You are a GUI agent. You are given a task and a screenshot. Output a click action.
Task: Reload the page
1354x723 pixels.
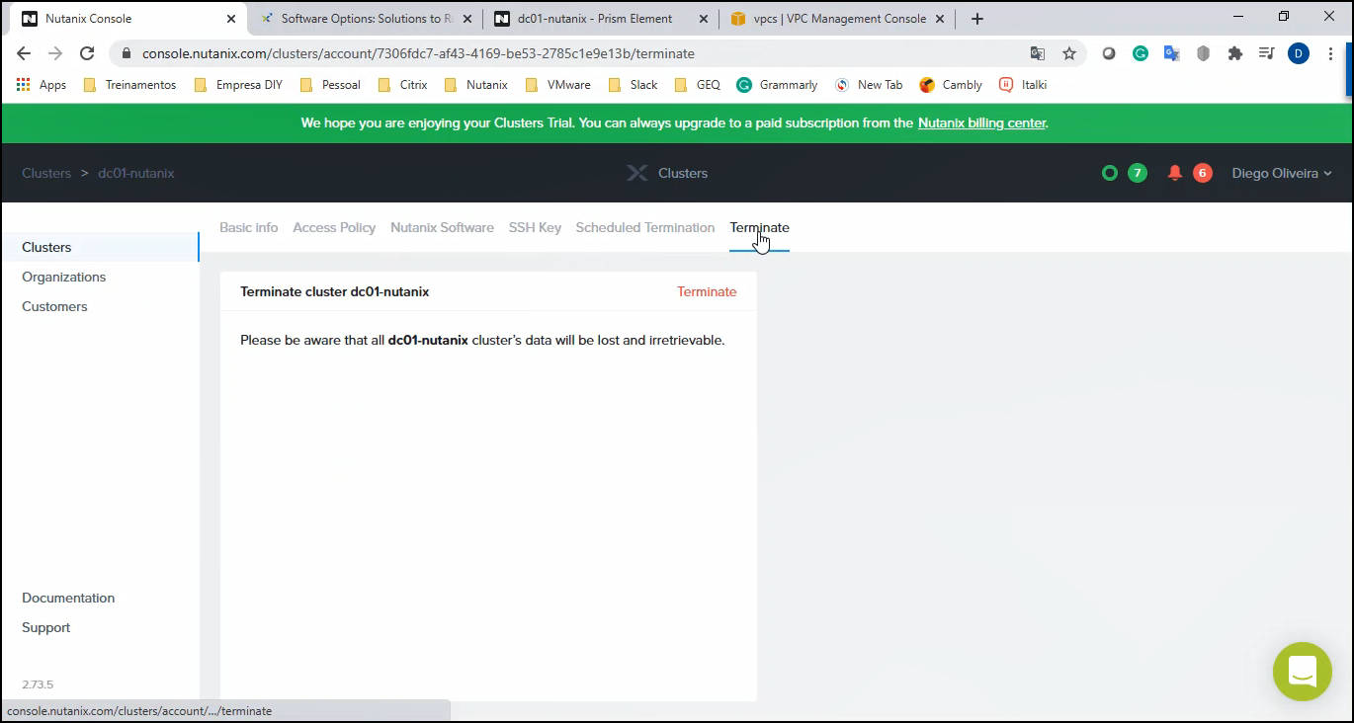click(x=87, y=53)
